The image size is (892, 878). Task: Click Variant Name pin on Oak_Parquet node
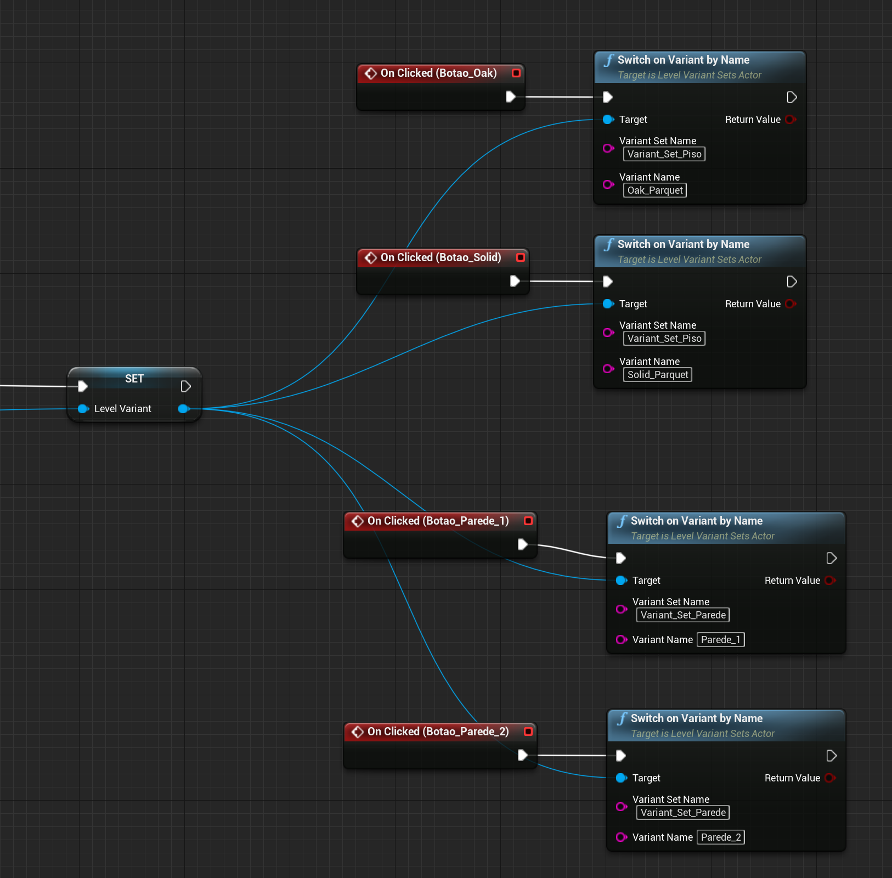pos(608,184)
